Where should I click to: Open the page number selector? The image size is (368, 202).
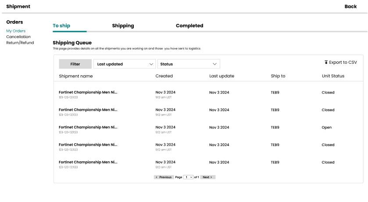(x=189, y=177)
